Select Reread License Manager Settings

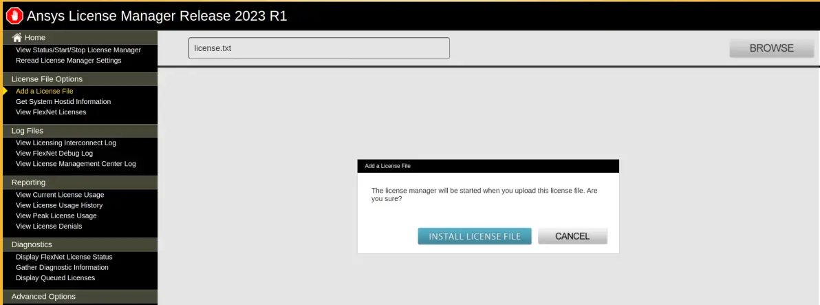point(69,61)
